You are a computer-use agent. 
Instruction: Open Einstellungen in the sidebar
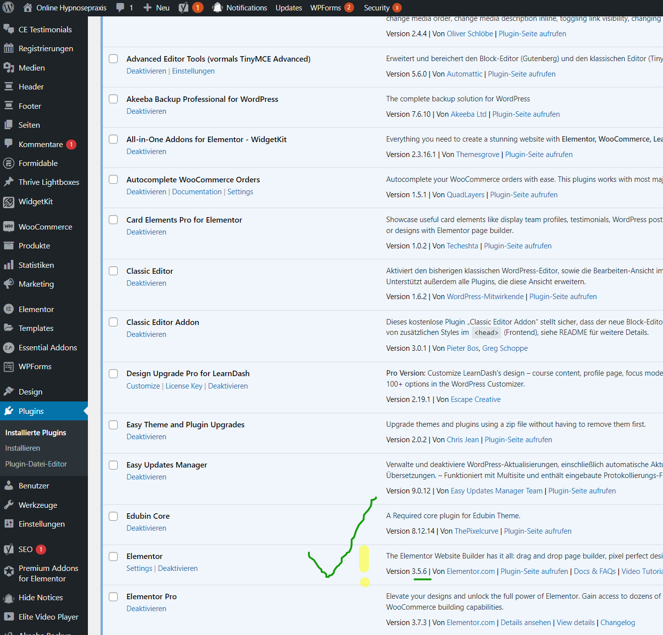[42, 524]
